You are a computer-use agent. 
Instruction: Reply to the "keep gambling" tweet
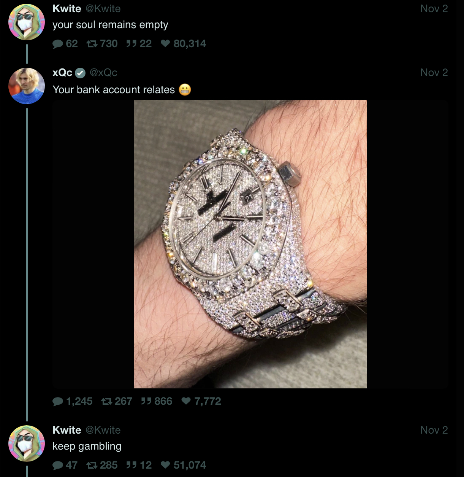58,465
